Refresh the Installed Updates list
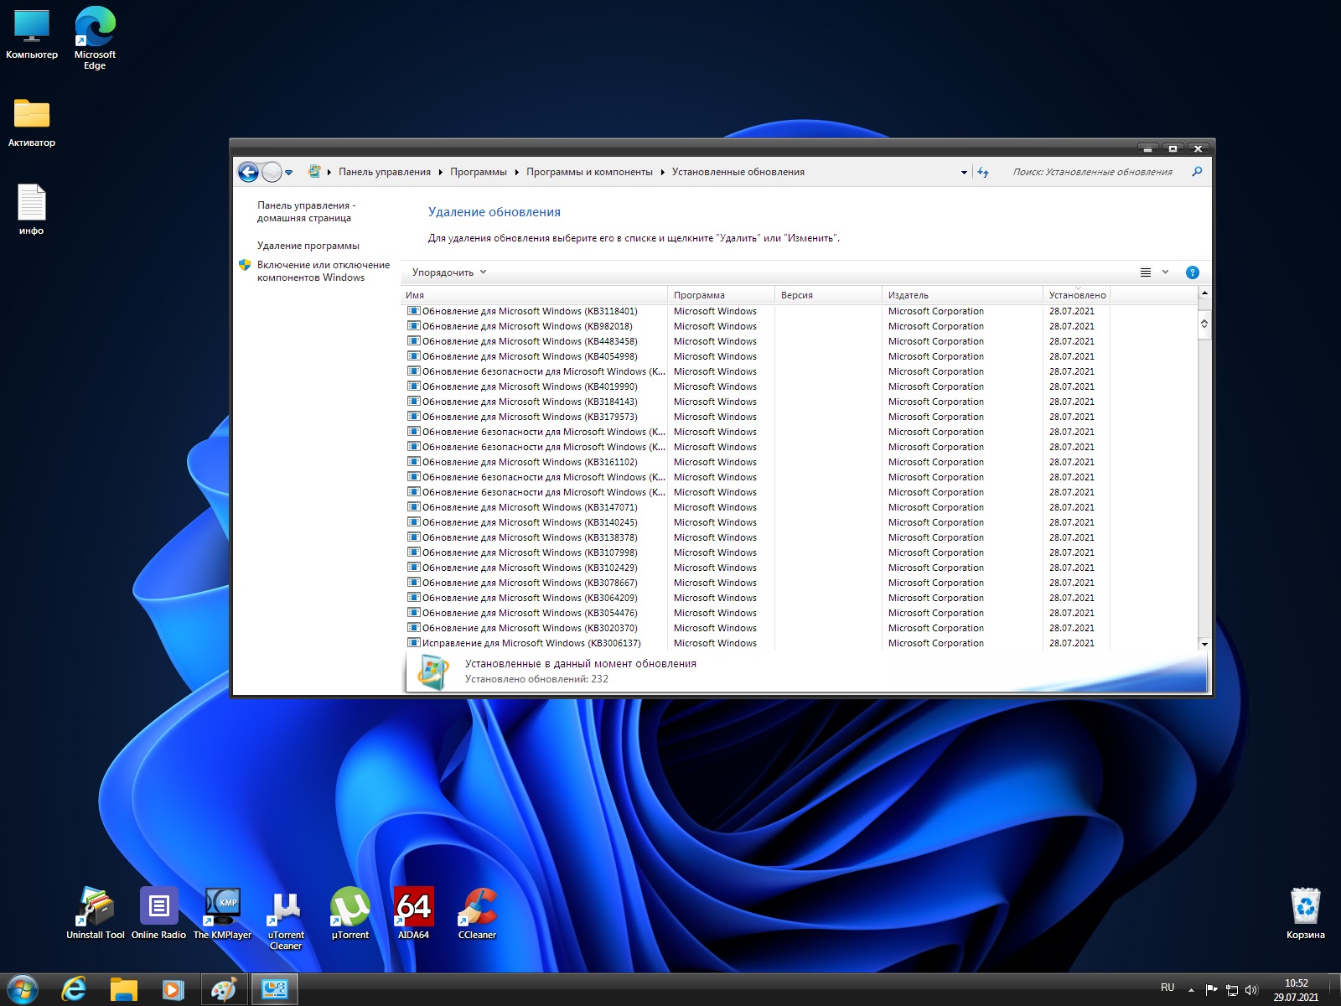Image resolution: width=1341 pixels, height=1006 pixels. [983, 173]
